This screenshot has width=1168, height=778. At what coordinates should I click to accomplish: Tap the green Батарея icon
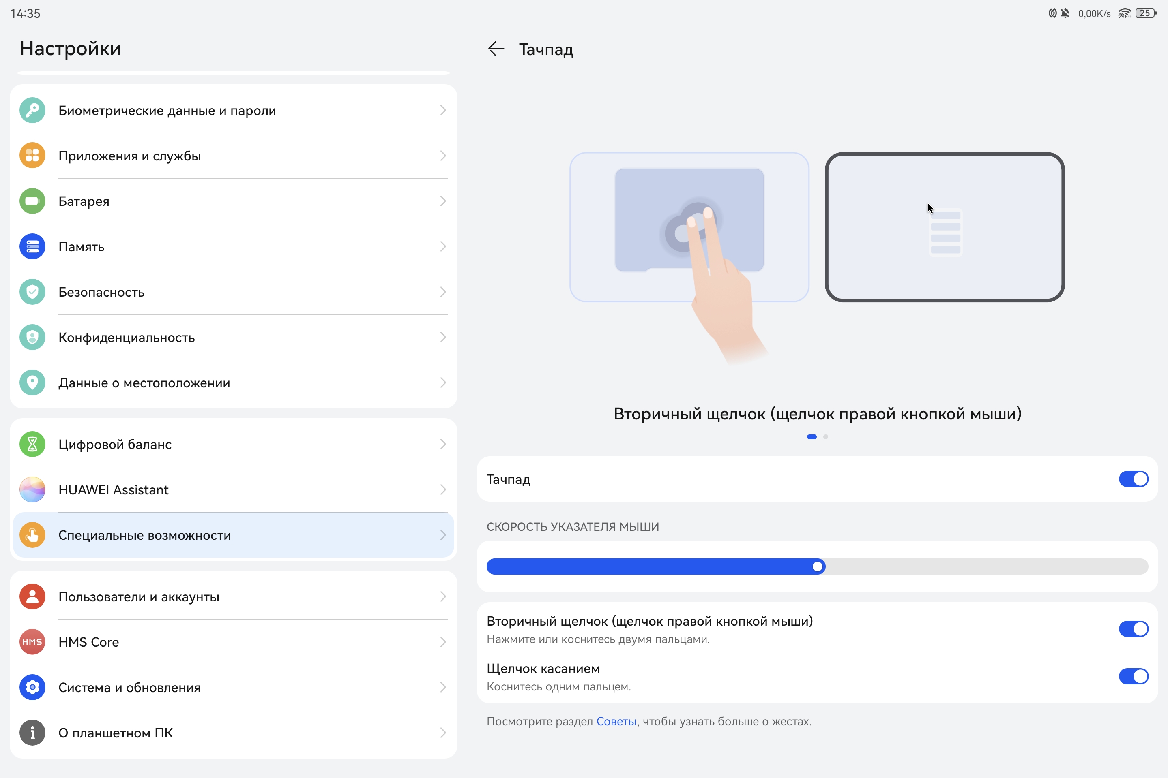tap(32, 201)
